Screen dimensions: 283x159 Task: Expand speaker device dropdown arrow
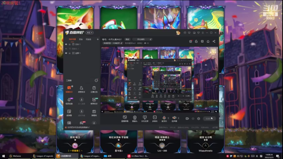tap(179, 118)
